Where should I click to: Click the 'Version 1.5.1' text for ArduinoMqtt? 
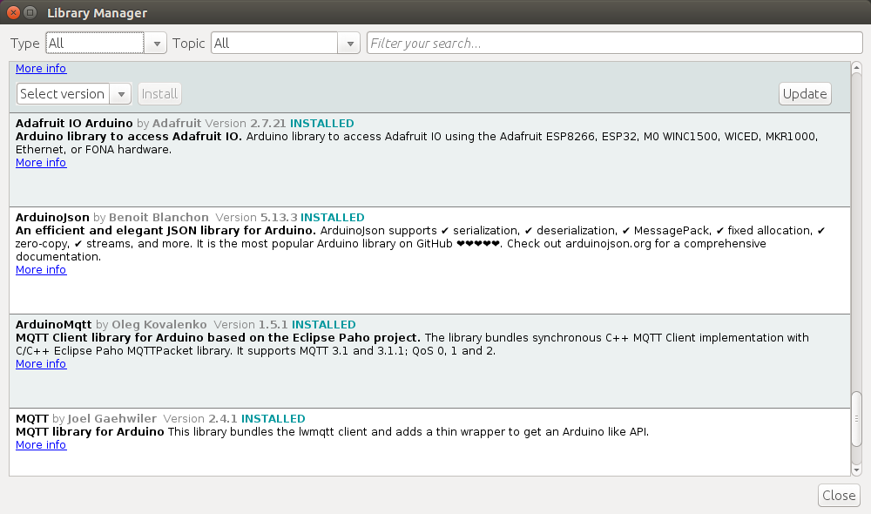tap(251, 324)
